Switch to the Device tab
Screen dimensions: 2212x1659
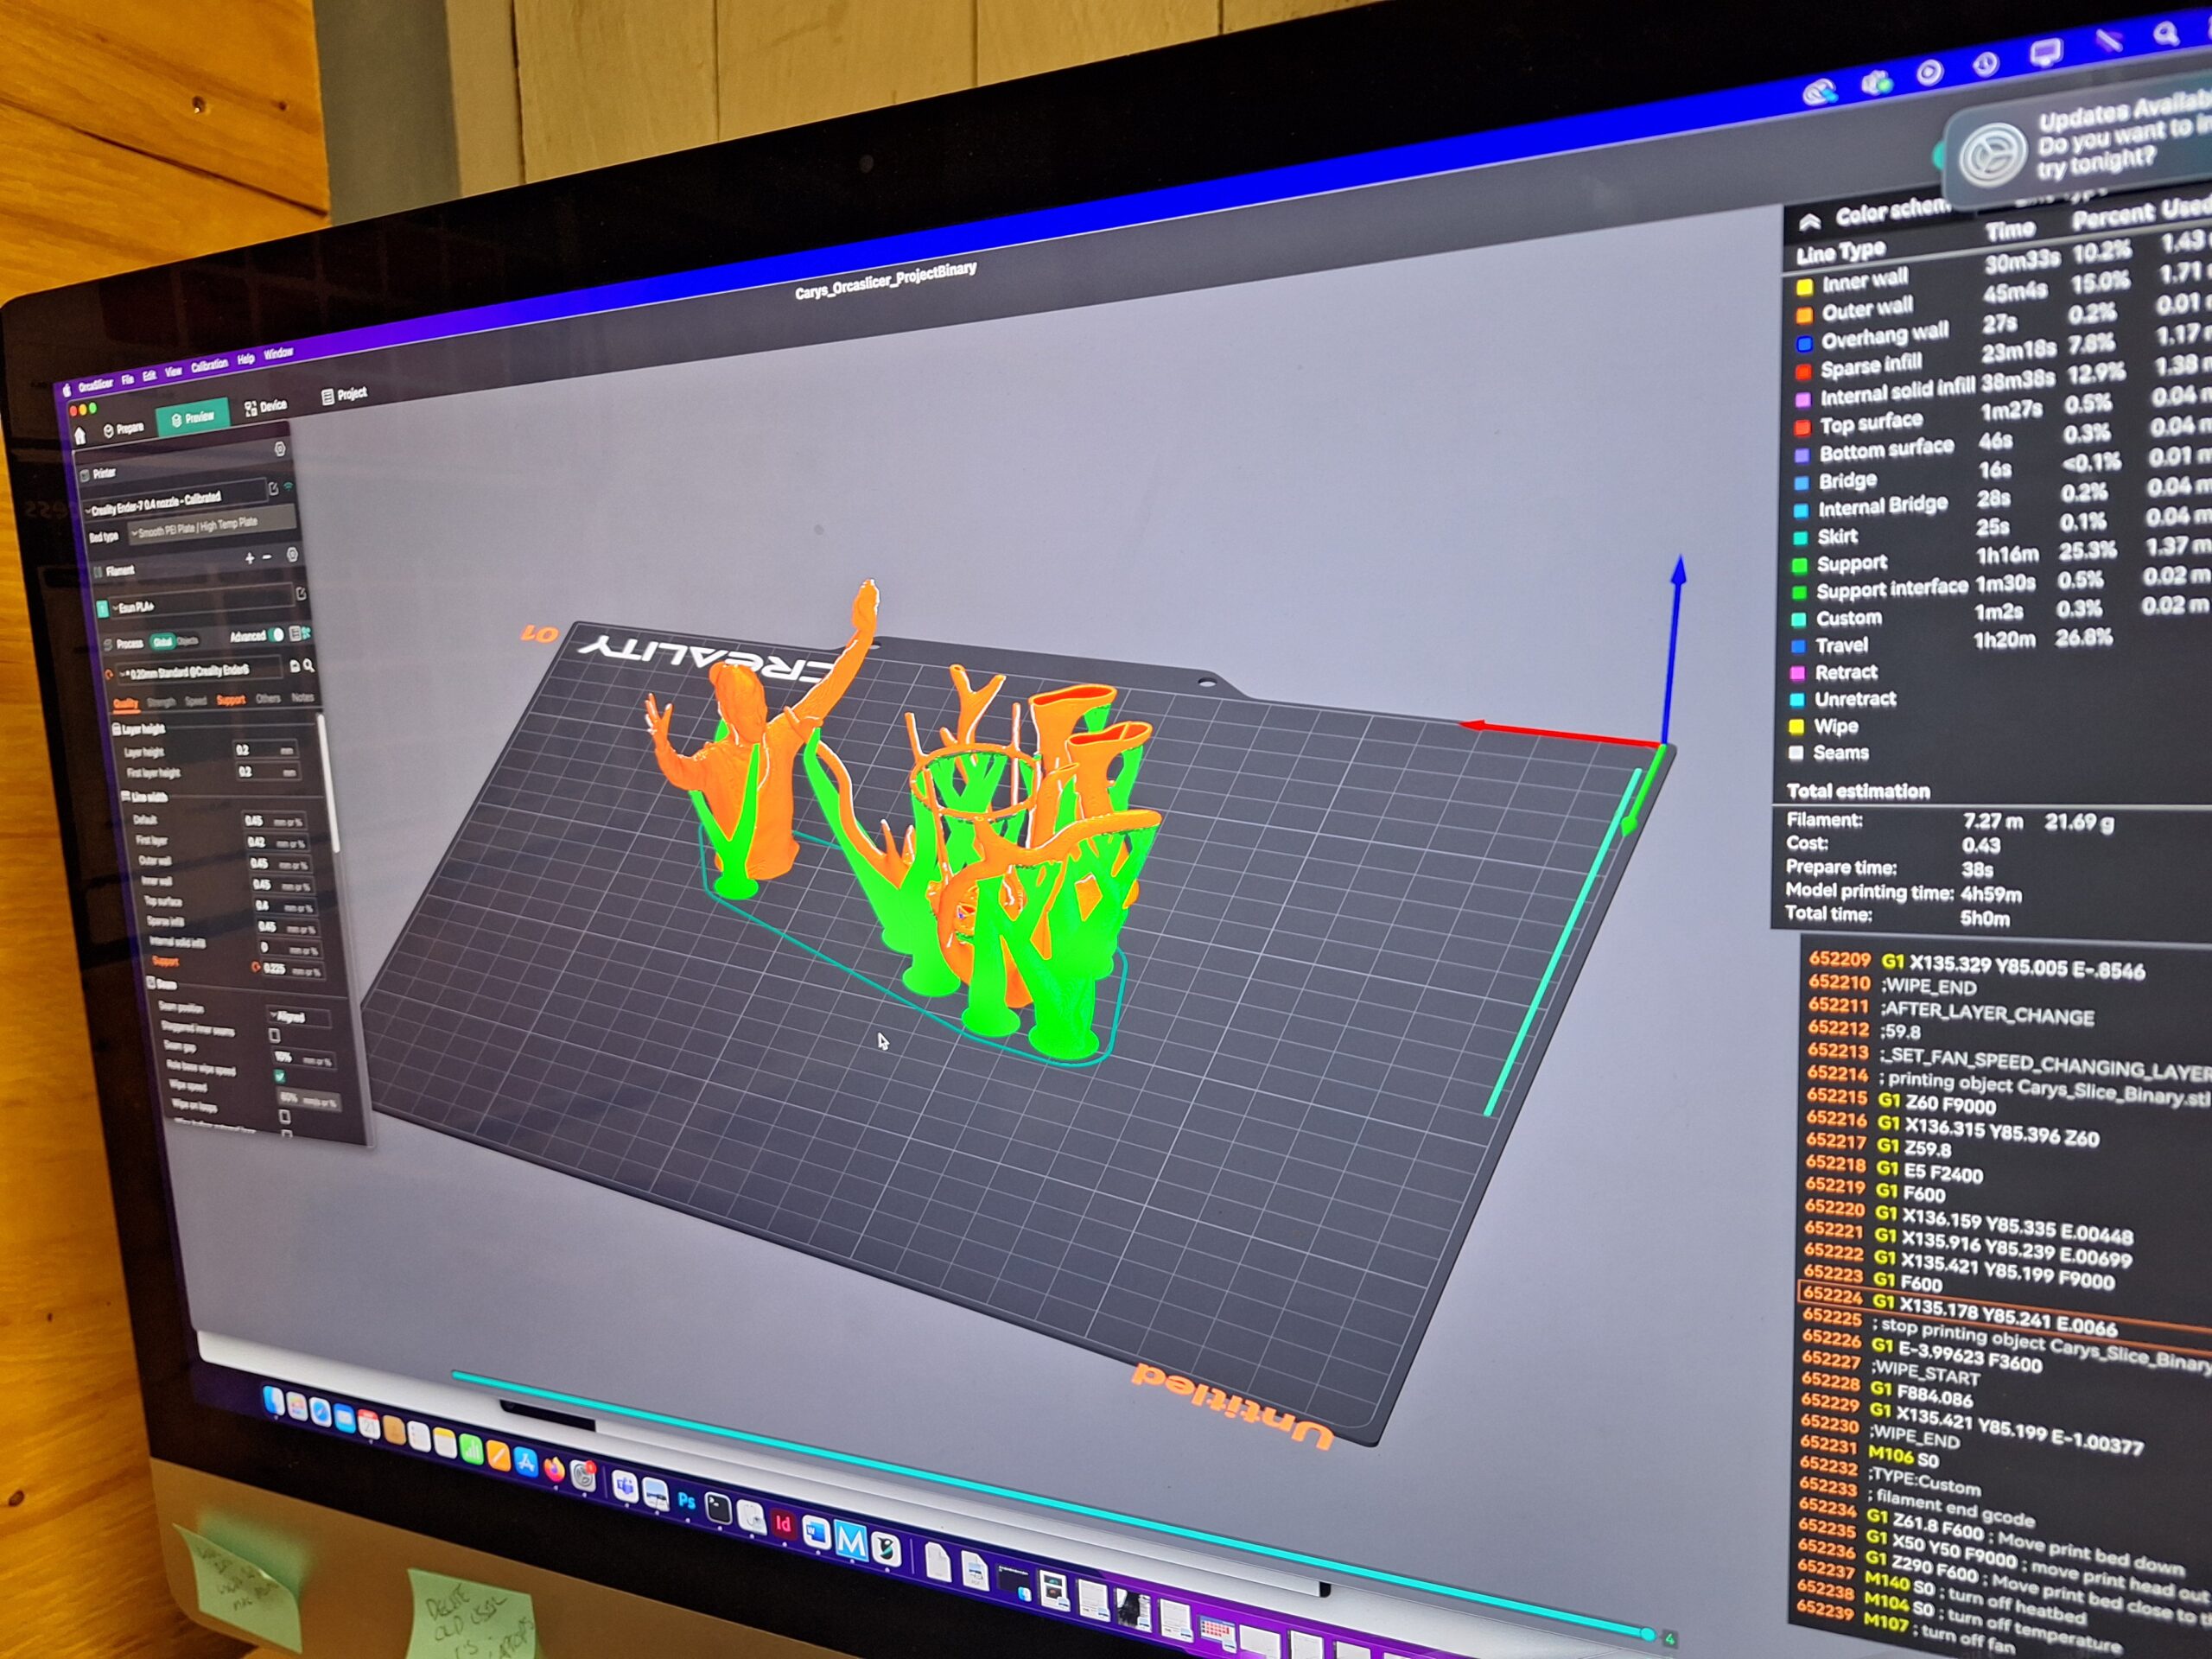click(x=266, y=409)
